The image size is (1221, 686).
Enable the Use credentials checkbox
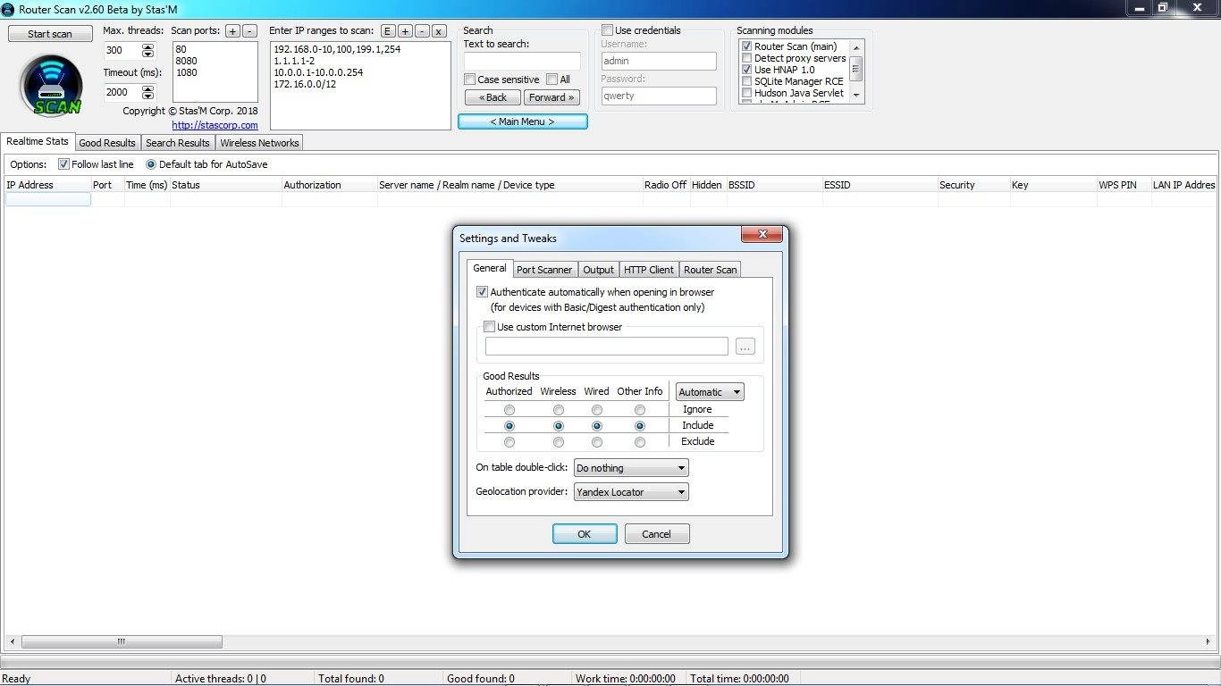tap(607, 30)
